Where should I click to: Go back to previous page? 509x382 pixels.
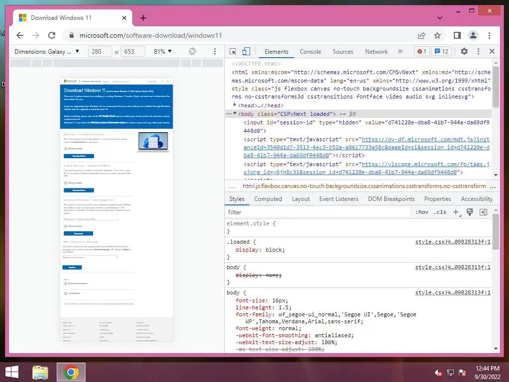pos(20,35)
